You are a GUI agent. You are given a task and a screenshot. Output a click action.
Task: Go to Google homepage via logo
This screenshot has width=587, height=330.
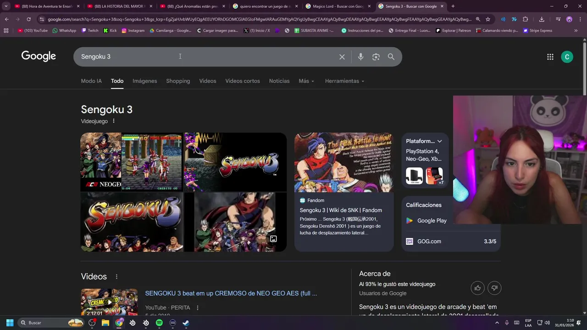(x=39, y=56)
